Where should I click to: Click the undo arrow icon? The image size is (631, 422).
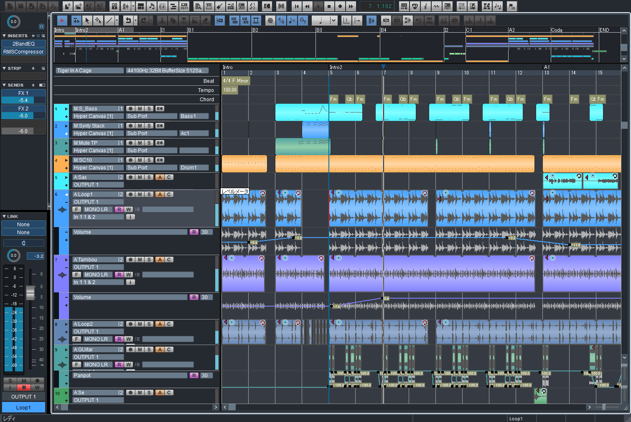(x=129, y=20)
